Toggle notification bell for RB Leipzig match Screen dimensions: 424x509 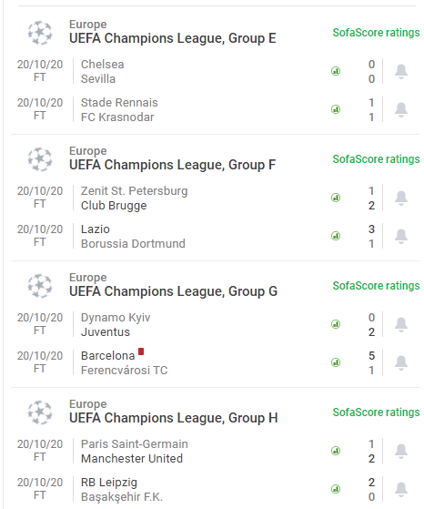point(401,490)
